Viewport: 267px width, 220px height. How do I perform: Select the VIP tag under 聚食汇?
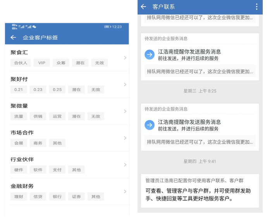click(x=41, y=63)
